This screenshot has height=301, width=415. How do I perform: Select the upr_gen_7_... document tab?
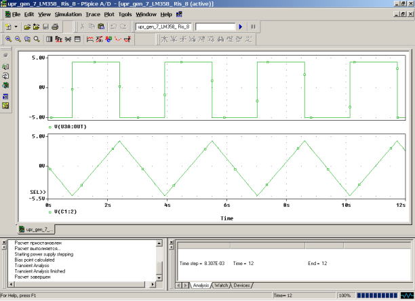pos(36,229)
